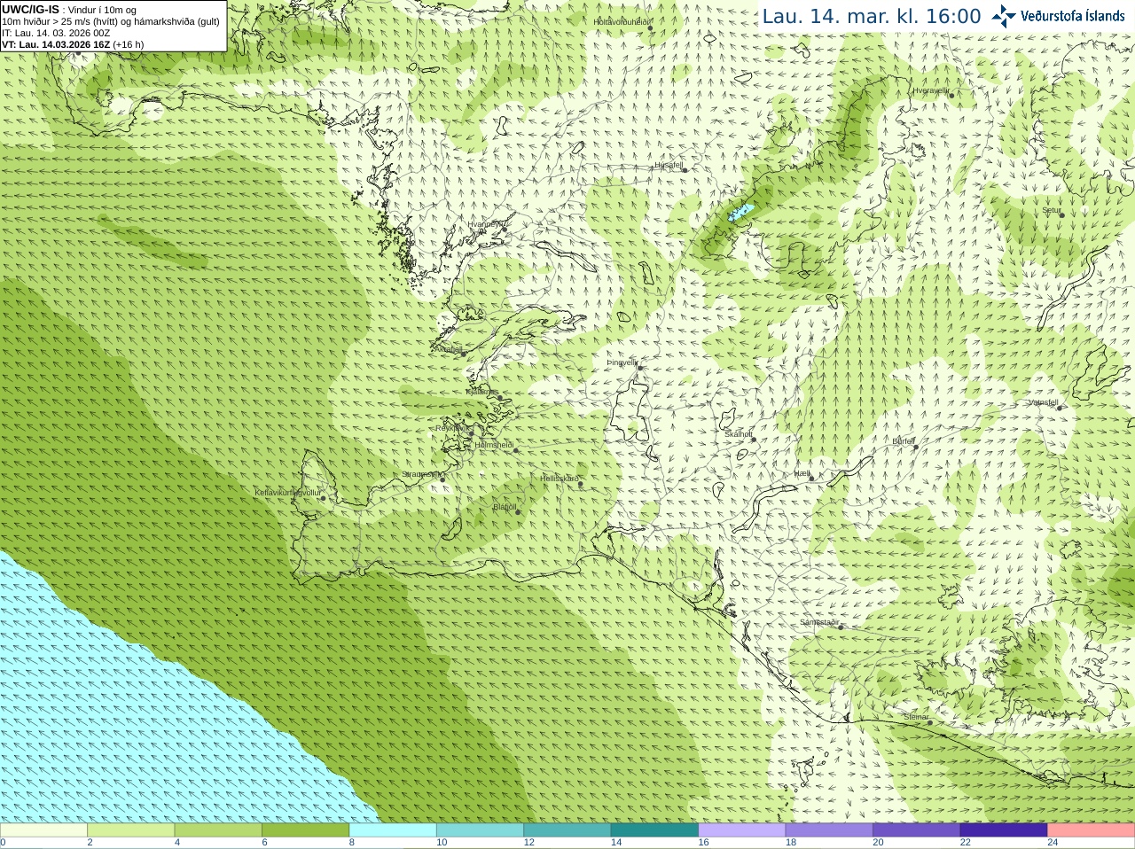Click the pink above-24 m/s legend swatch
The width and height of the screenshot is (1135, 849).
1092,830
